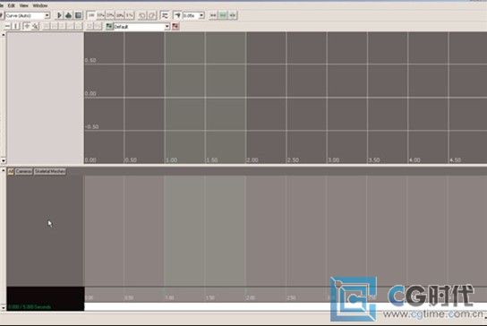Flatten the selected curve tangents
Screen dimensions: 487x326
point(90,26)
